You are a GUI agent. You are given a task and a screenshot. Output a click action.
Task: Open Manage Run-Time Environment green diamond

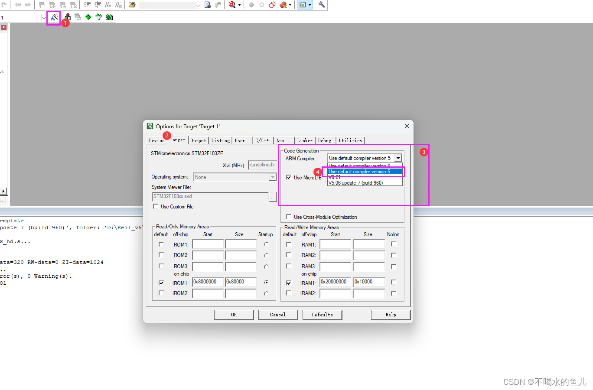(88, 17)
